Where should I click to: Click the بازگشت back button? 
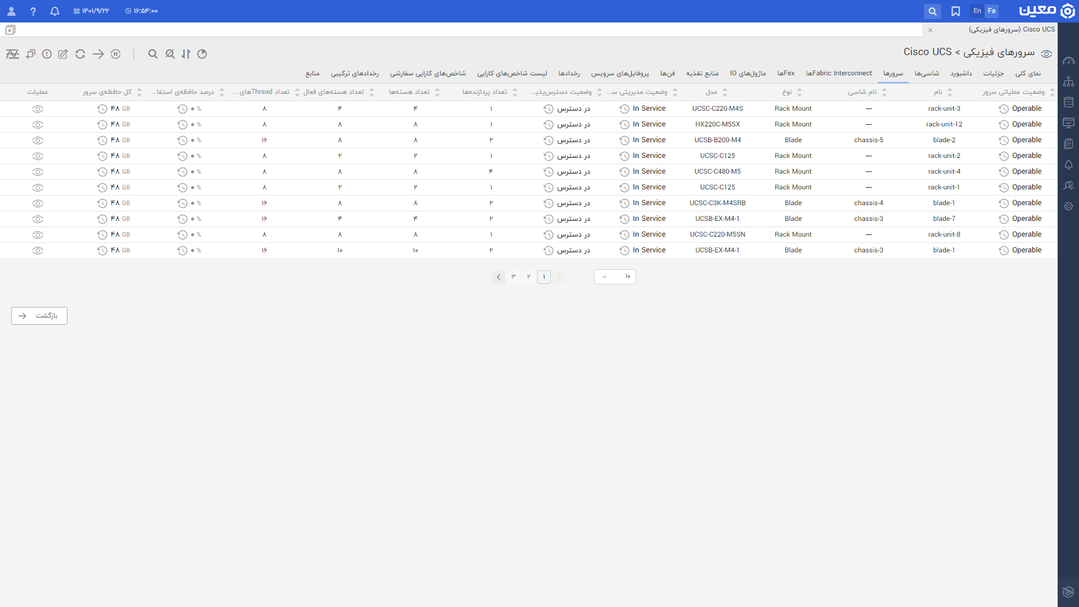[x=39, y=315]
